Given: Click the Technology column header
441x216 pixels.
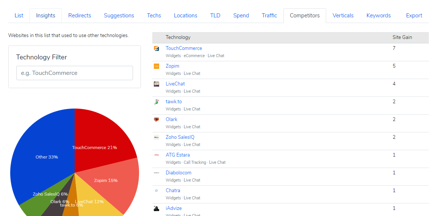Looking at the screenshot, I should 178,37.
